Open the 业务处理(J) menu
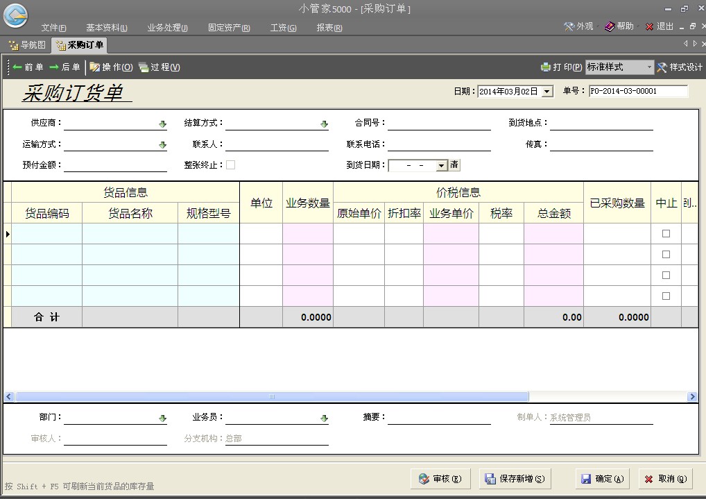The height and width of the screenshot is (499, 706). tap(168, 28)
